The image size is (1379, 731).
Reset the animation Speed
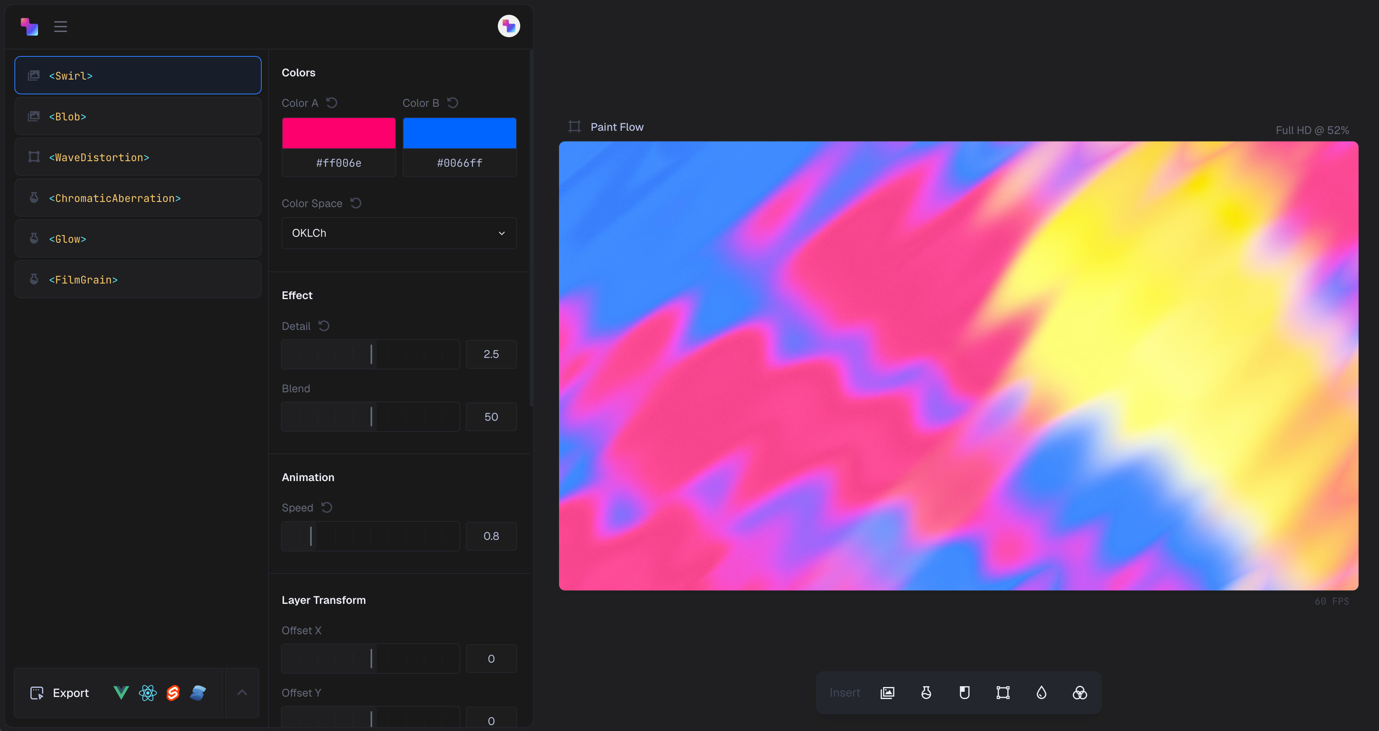pos(327,507)
